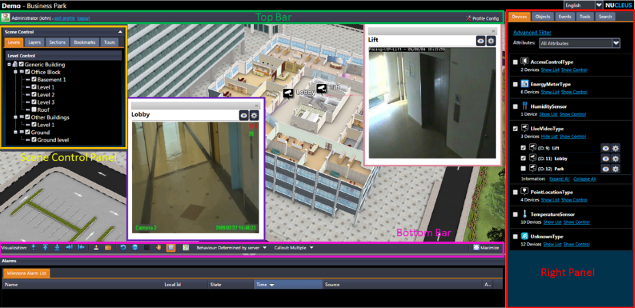Viewport: 635px width, 308px height.
Task: Select the hand pan tool icon
Action: click(x=158, y=248)
